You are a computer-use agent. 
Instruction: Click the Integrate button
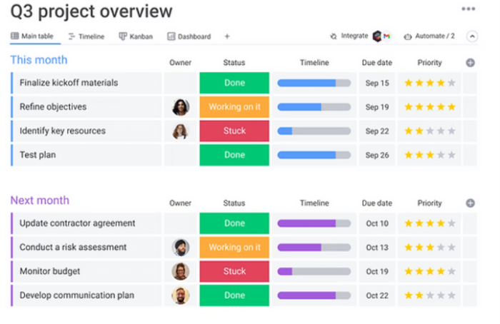pyautogui.click(x=349, y=36)
